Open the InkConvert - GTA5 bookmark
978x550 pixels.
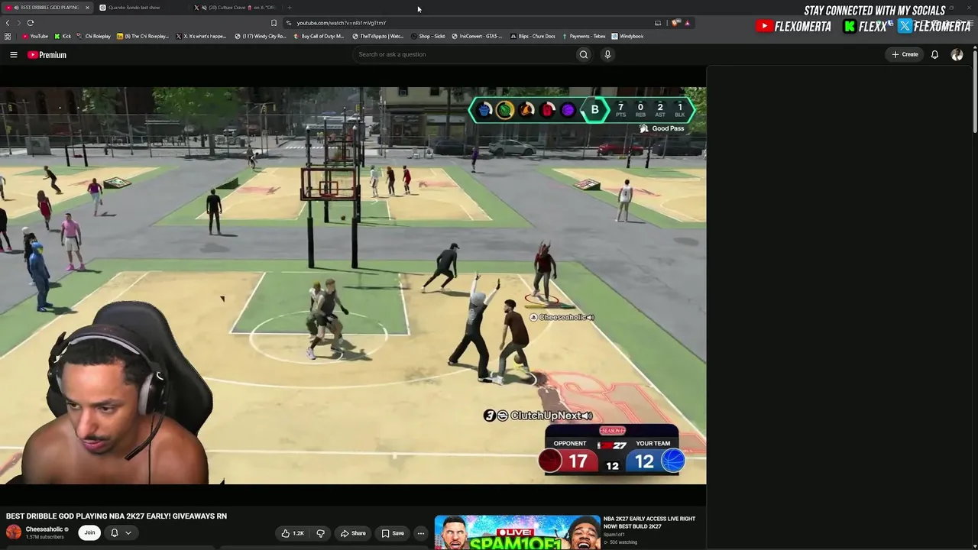pos(477,36)
